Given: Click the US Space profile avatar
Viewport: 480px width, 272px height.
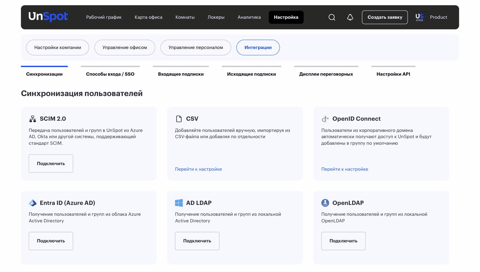Looking at the screenshot, I should tap(419, 17).
